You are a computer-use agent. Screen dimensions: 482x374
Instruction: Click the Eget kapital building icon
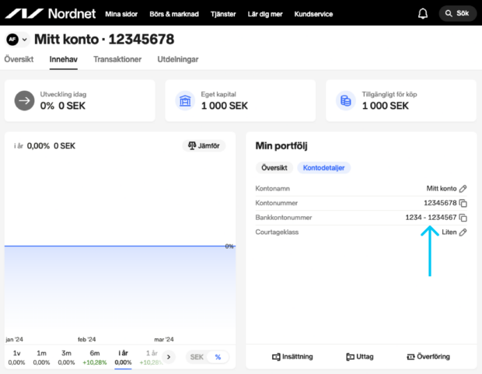tap(185, 100)
